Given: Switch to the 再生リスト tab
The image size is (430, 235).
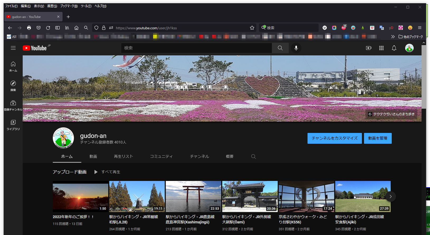Looking at the screenshot, I should (x=123, y=157).
